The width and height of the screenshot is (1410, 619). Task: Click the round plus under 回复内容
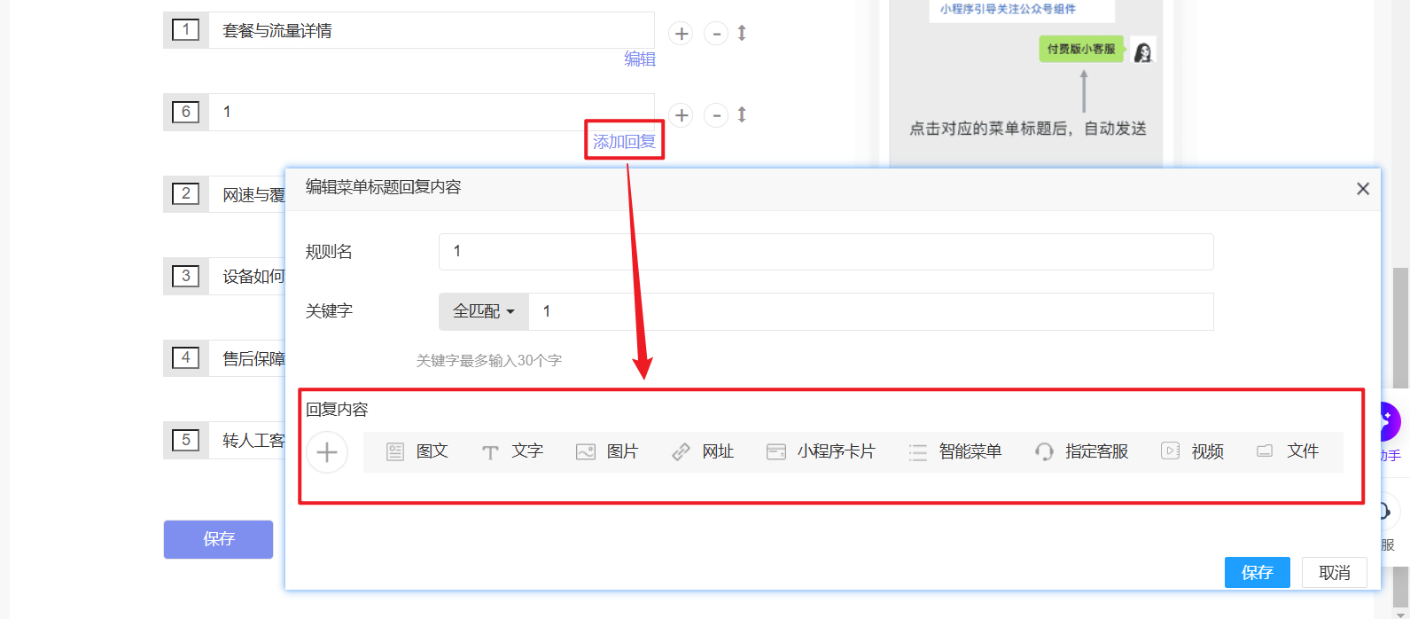point(327,452)
